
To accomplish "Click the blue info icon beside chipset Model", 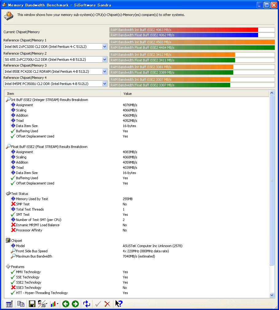I will tap(13, 246).
